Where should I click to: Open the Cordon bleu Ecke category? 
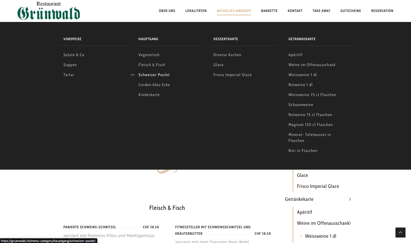[x=154, y=85]
